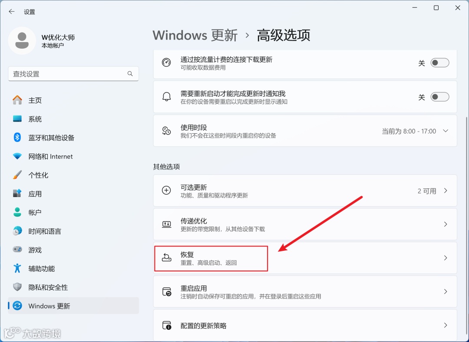Image resolution: width=469 pixels, height=342 pixels.
Task: Toggle download updates over metered connections
Action: [439, 63]
